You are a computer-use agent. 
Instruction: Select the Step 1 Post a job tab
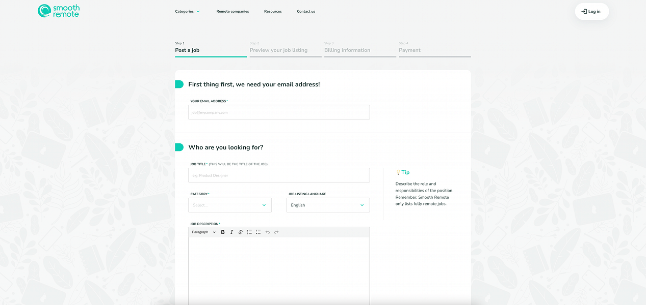[x=211, y=49]
